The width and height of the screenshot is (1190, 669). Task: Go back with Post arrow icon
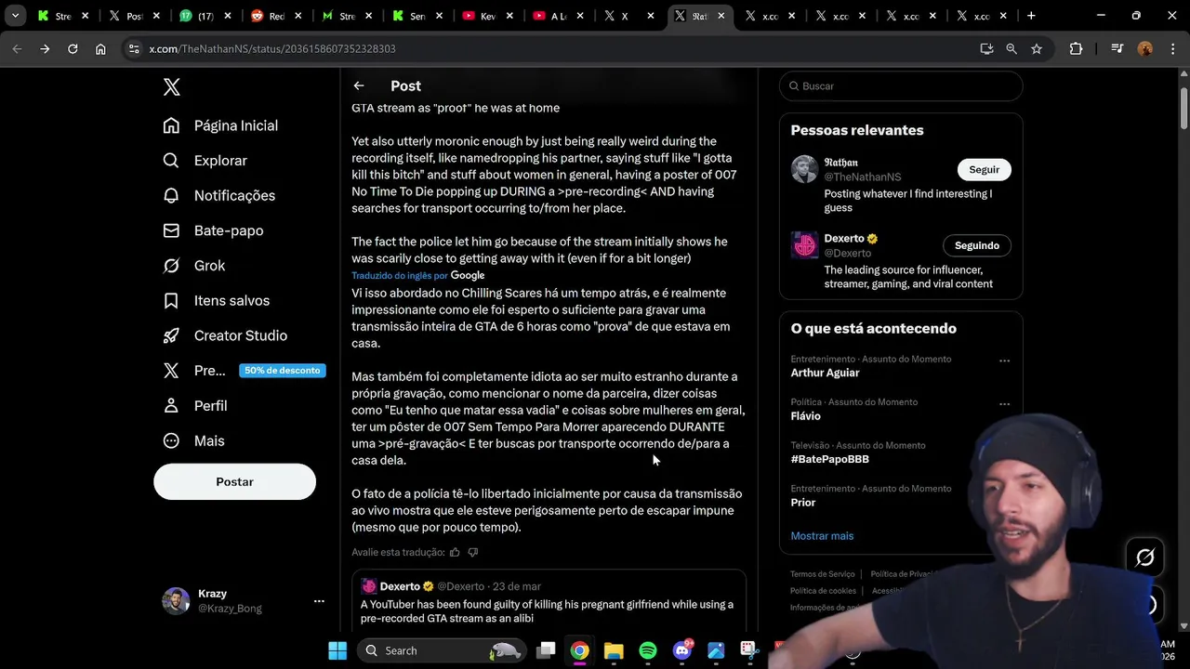(x=359, y=85)
